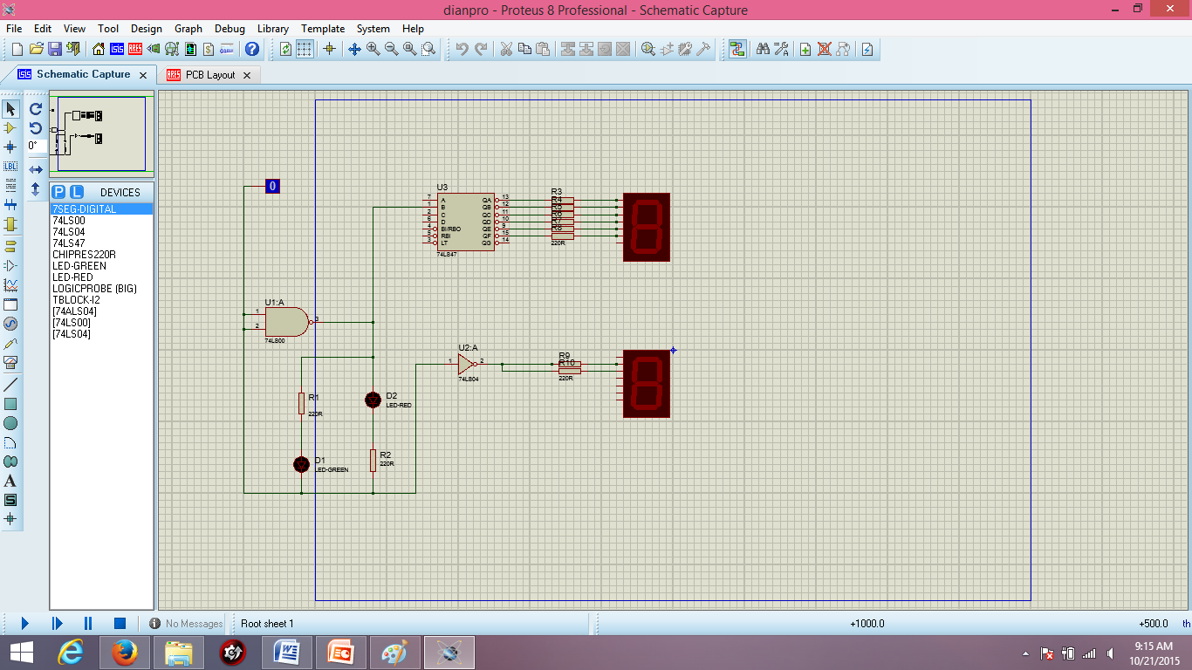Open the Library menu

[x=272, y=29]
